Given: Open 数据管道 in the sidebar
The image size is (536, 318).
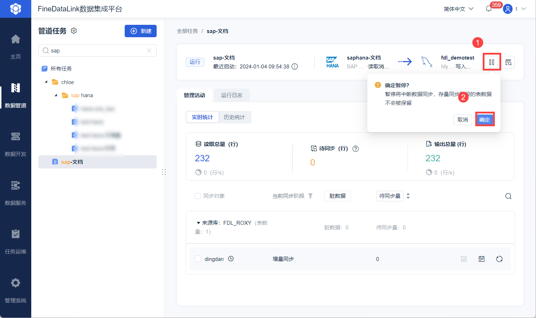Looking at the screenshot, I should pyautogui.click(x=16, y=95).
